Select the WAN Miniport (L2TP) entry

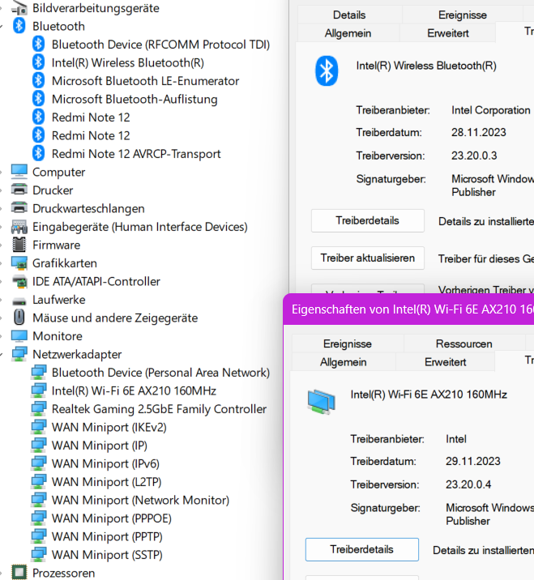tap(107, 482)
